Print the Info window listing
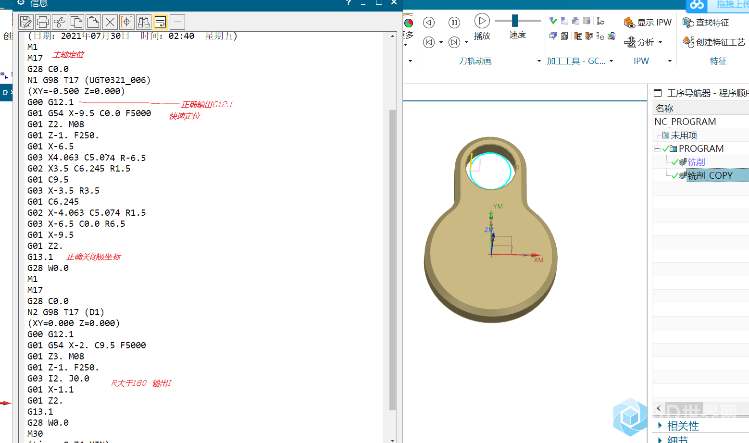The image size is (749, 443). pos(43,22)
